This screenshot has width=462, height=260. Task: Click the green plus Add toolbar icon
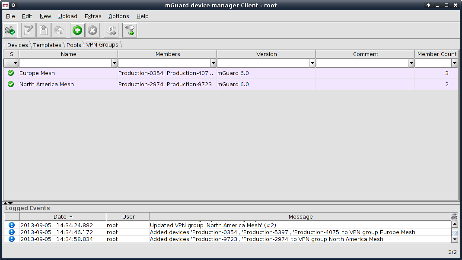pos(77,30)
